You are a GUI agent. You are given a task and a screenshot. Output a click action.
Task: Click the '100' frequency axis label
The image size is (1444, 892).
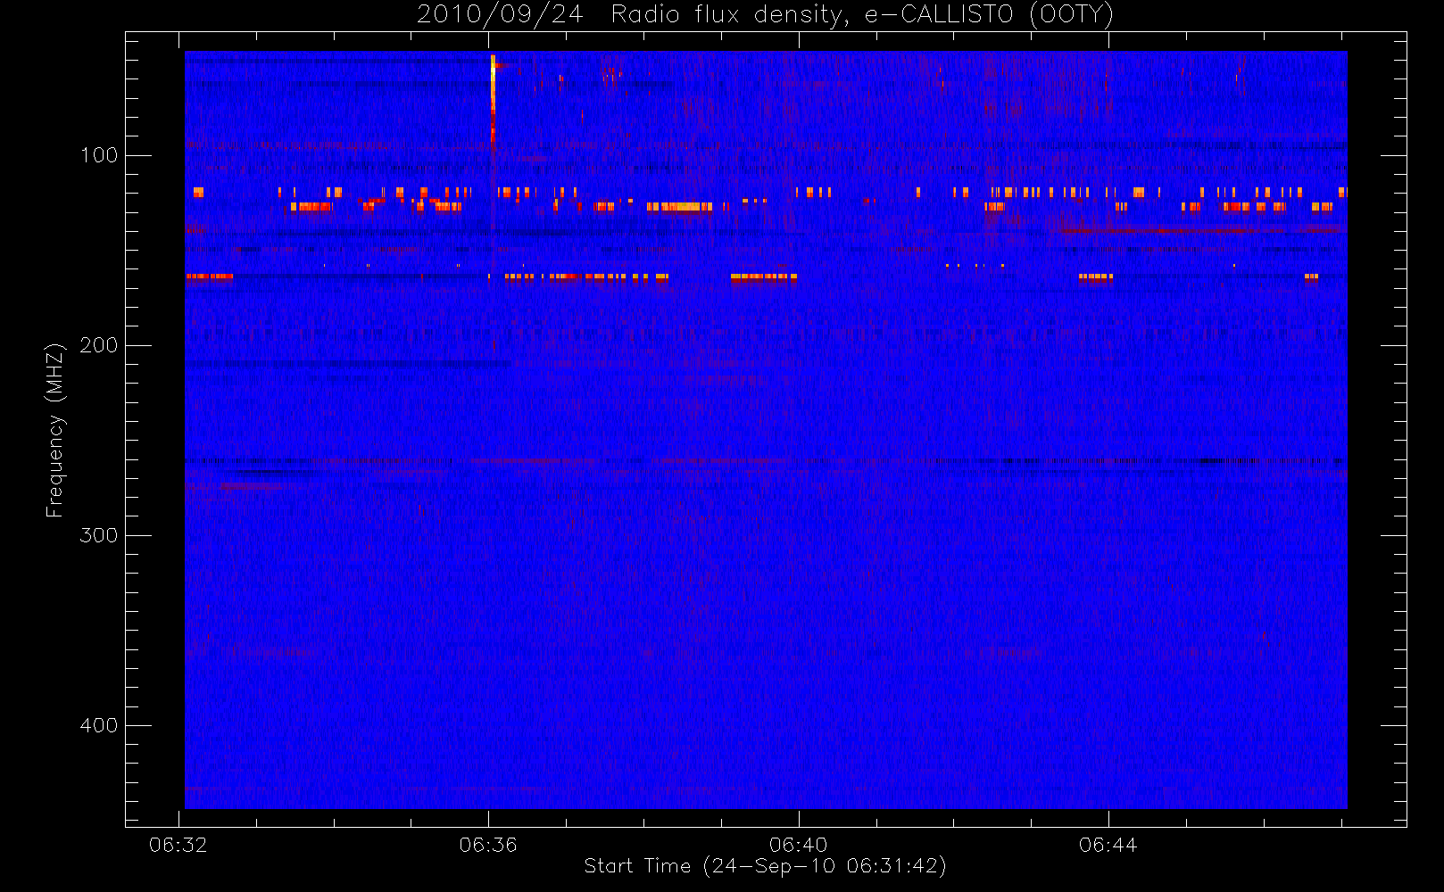click(99, 155)
